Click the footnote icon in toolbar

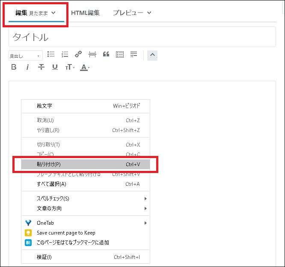[x=134, y=54]
